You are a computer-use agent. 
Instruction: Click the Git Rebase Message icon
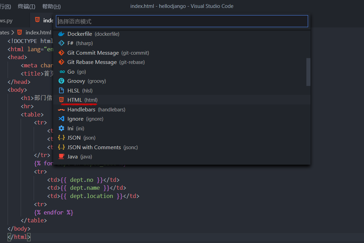point(61,62)
